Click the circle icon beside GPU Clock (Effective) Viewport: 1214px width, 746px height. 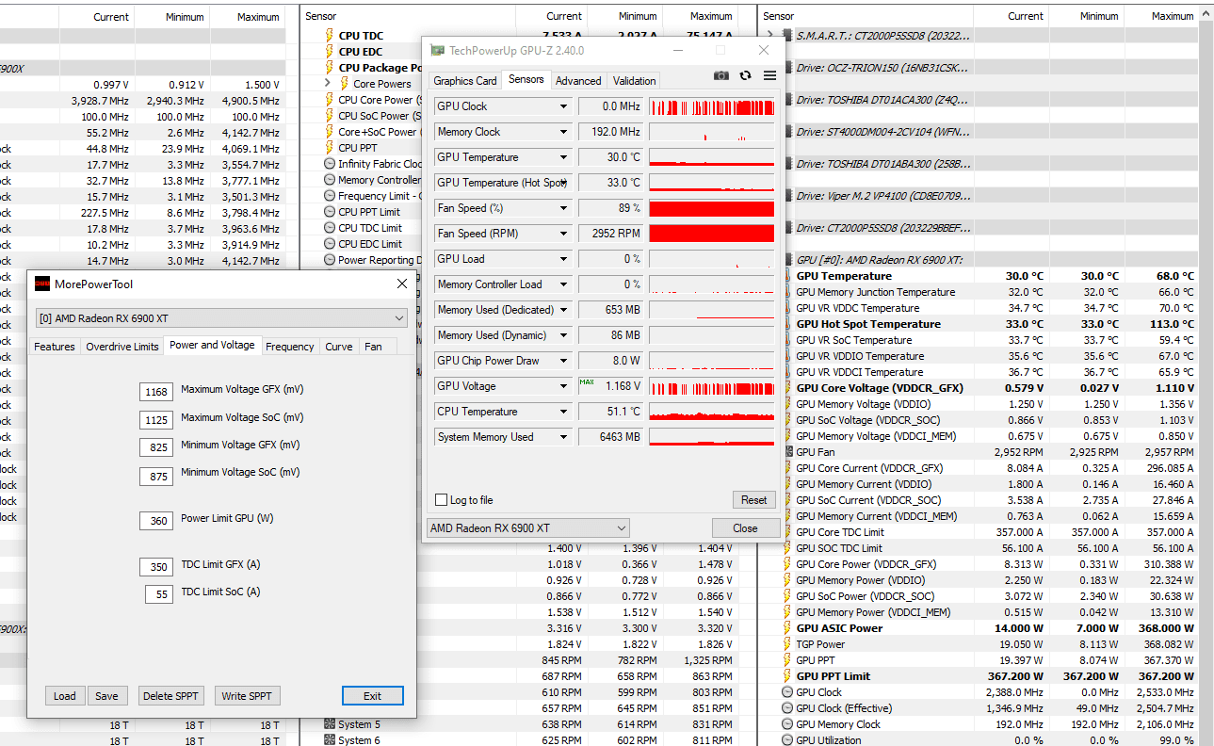787,708
